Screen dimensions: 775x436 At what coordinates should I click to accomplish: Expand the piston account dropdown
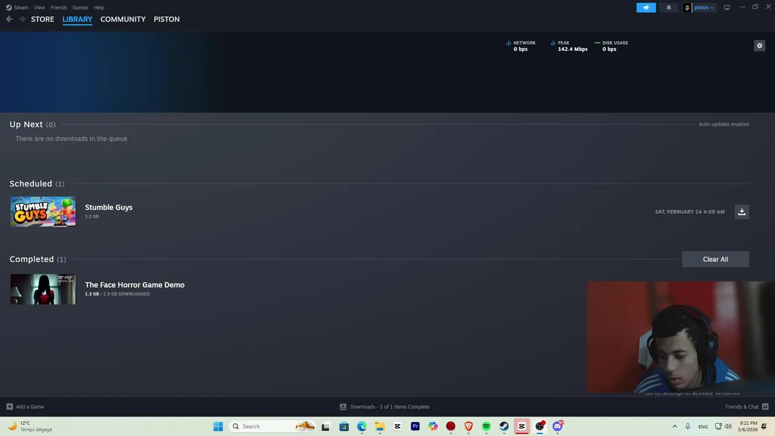704,7
